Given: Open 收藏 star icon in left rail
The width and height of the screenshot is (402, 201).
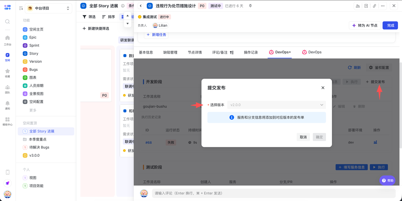Looking at the screenshot, I should click(8, 71).
